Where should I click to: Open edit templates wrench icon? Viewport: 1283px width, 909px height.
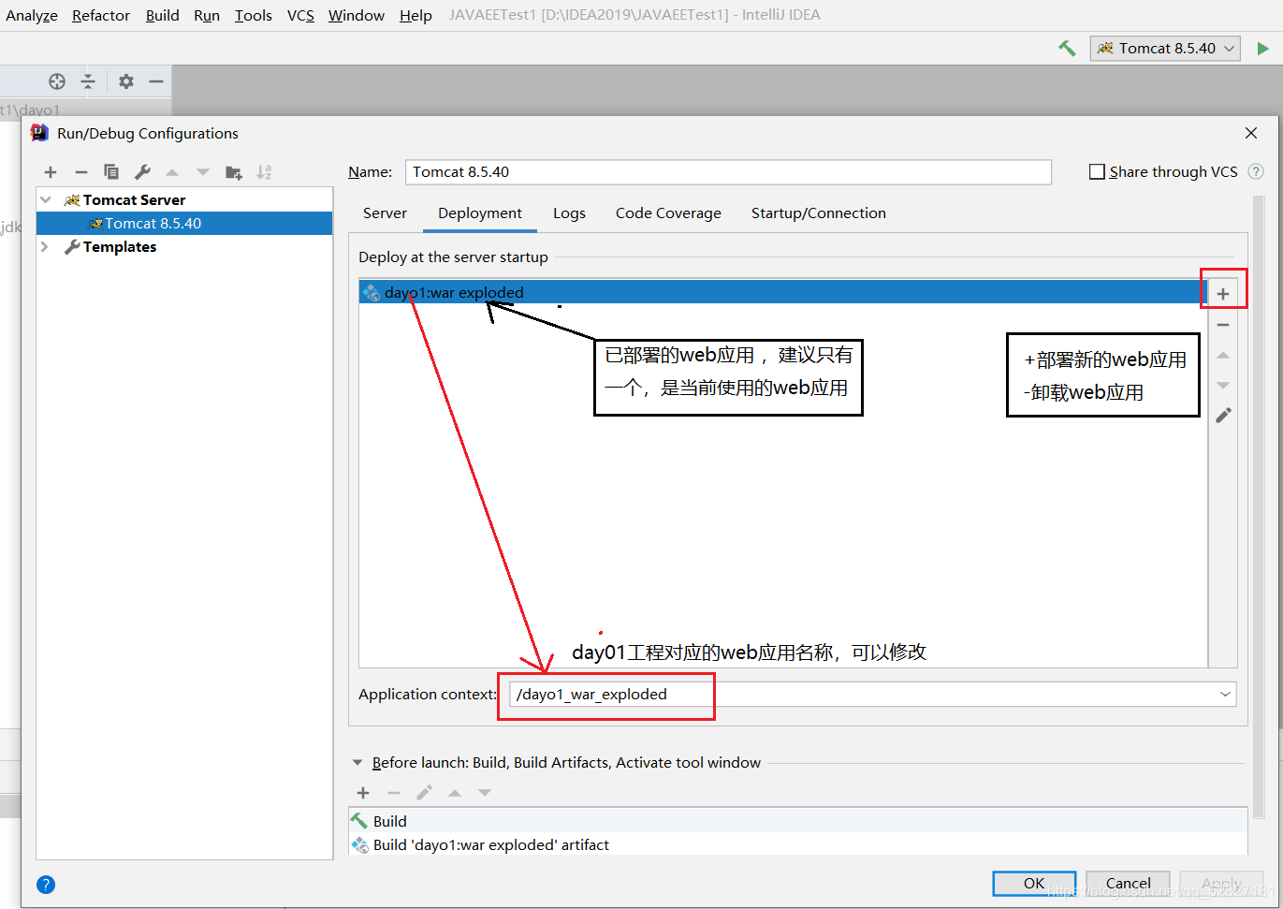pyautogui.click(x=142, y=172)
